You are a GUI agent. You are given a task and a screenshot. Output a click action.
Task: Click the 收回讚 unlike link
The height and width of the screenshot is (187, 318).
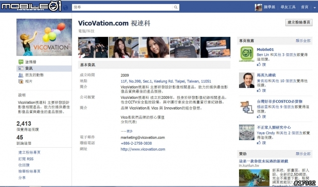coord(24,165)
